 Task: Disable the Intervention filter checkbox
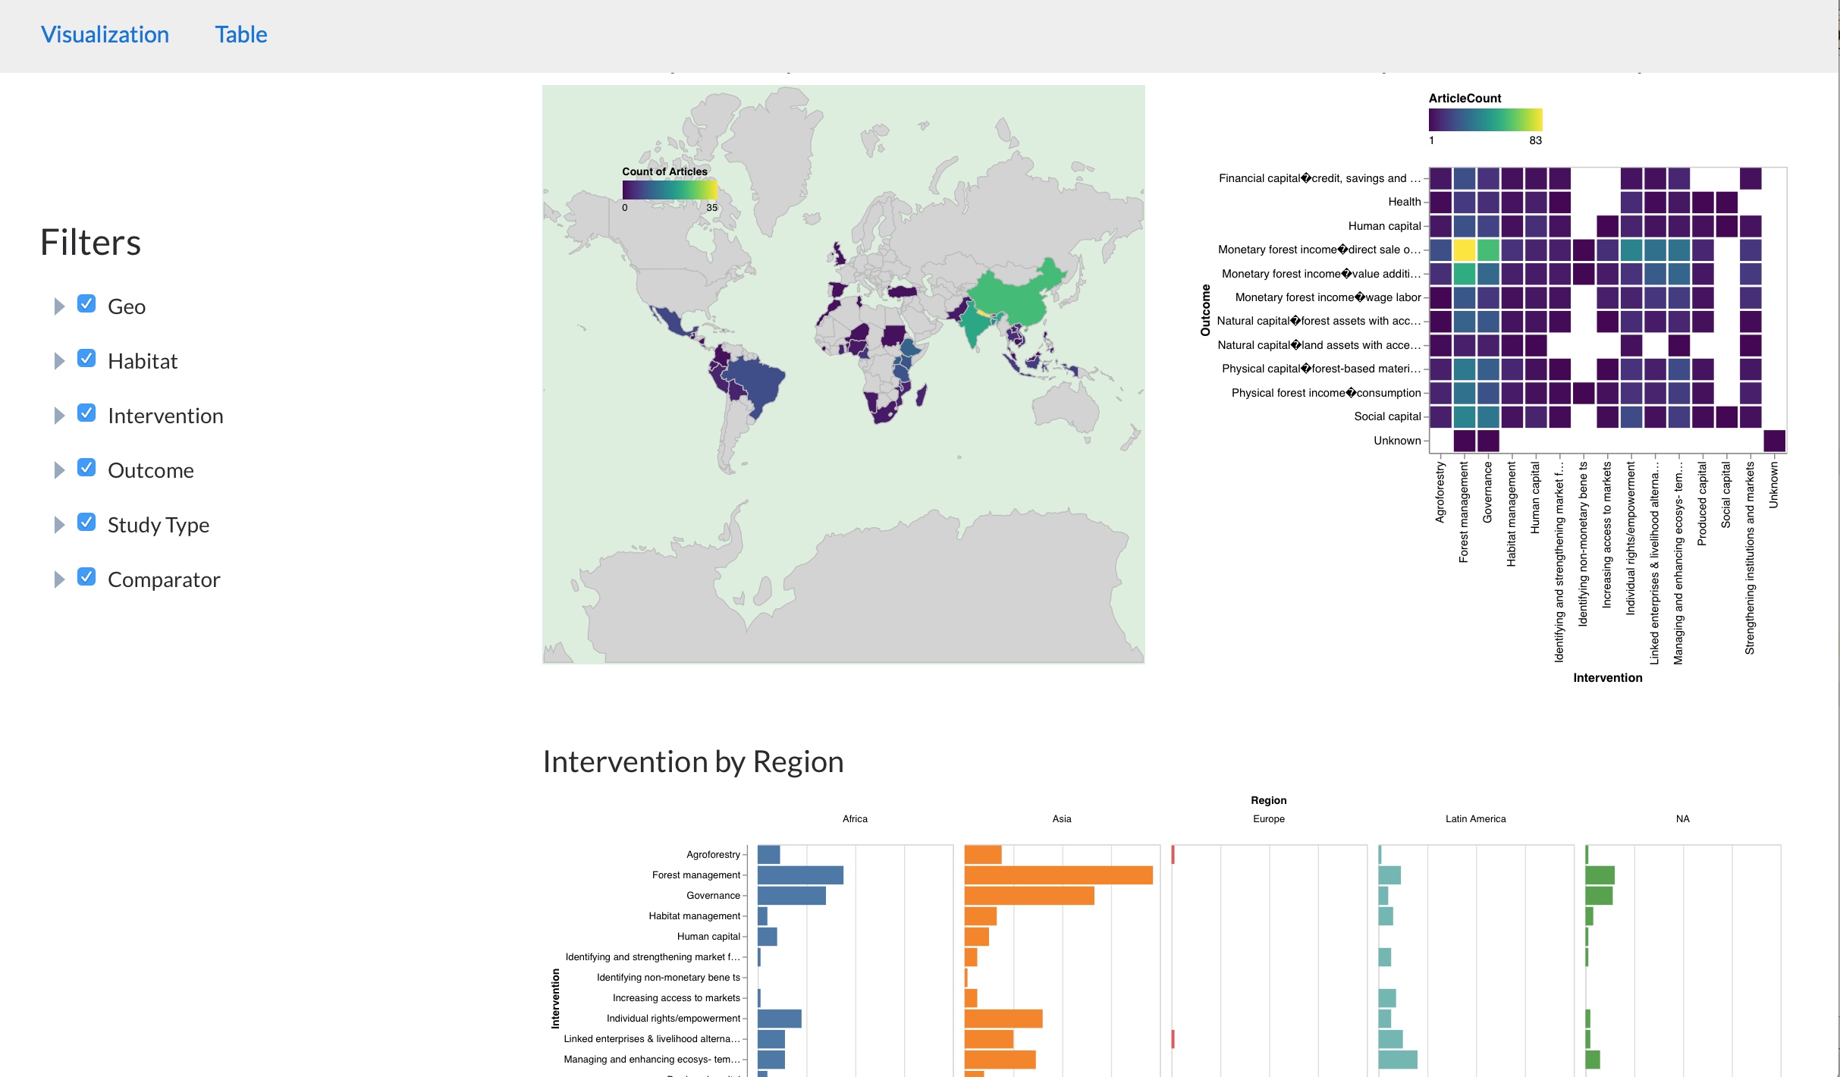(x=86, y=413)
